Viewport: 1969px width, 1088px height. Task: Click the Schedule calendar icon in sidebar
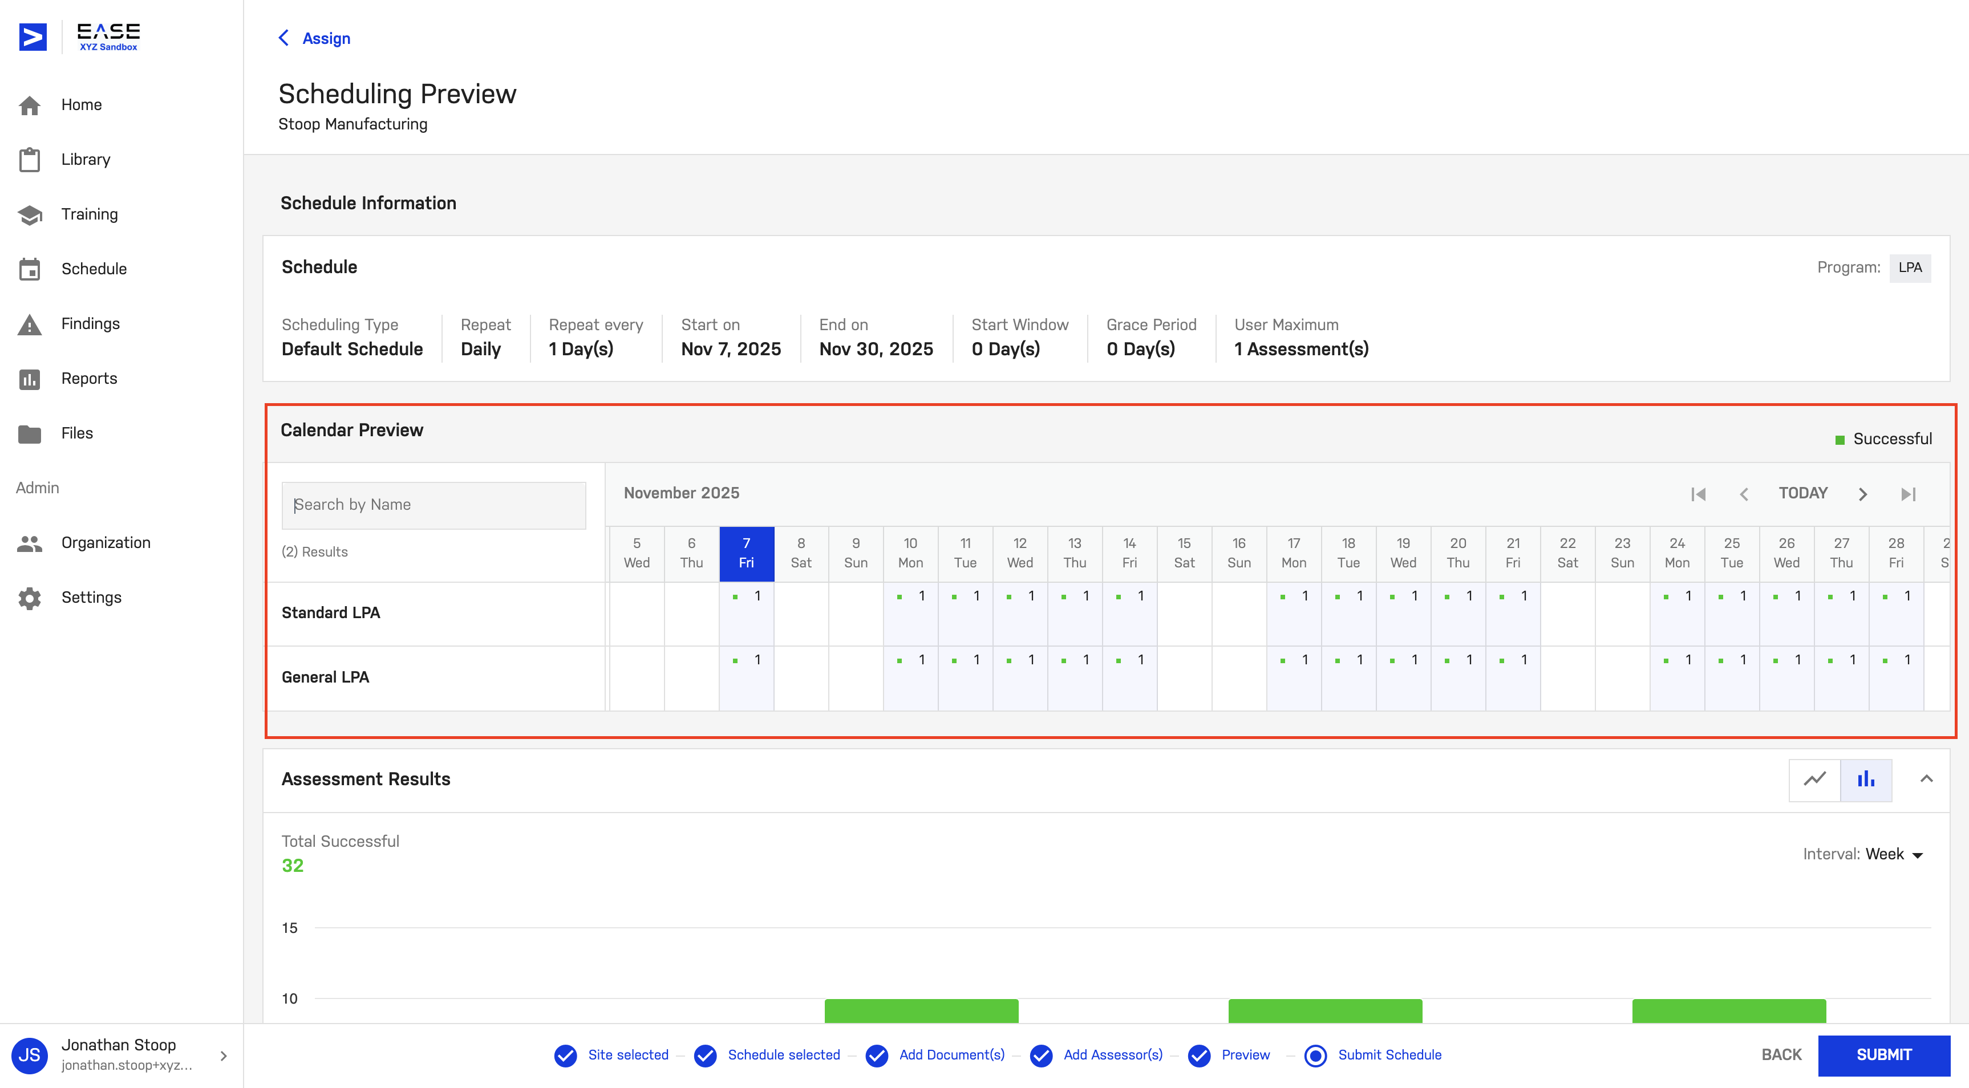[30, 269]
